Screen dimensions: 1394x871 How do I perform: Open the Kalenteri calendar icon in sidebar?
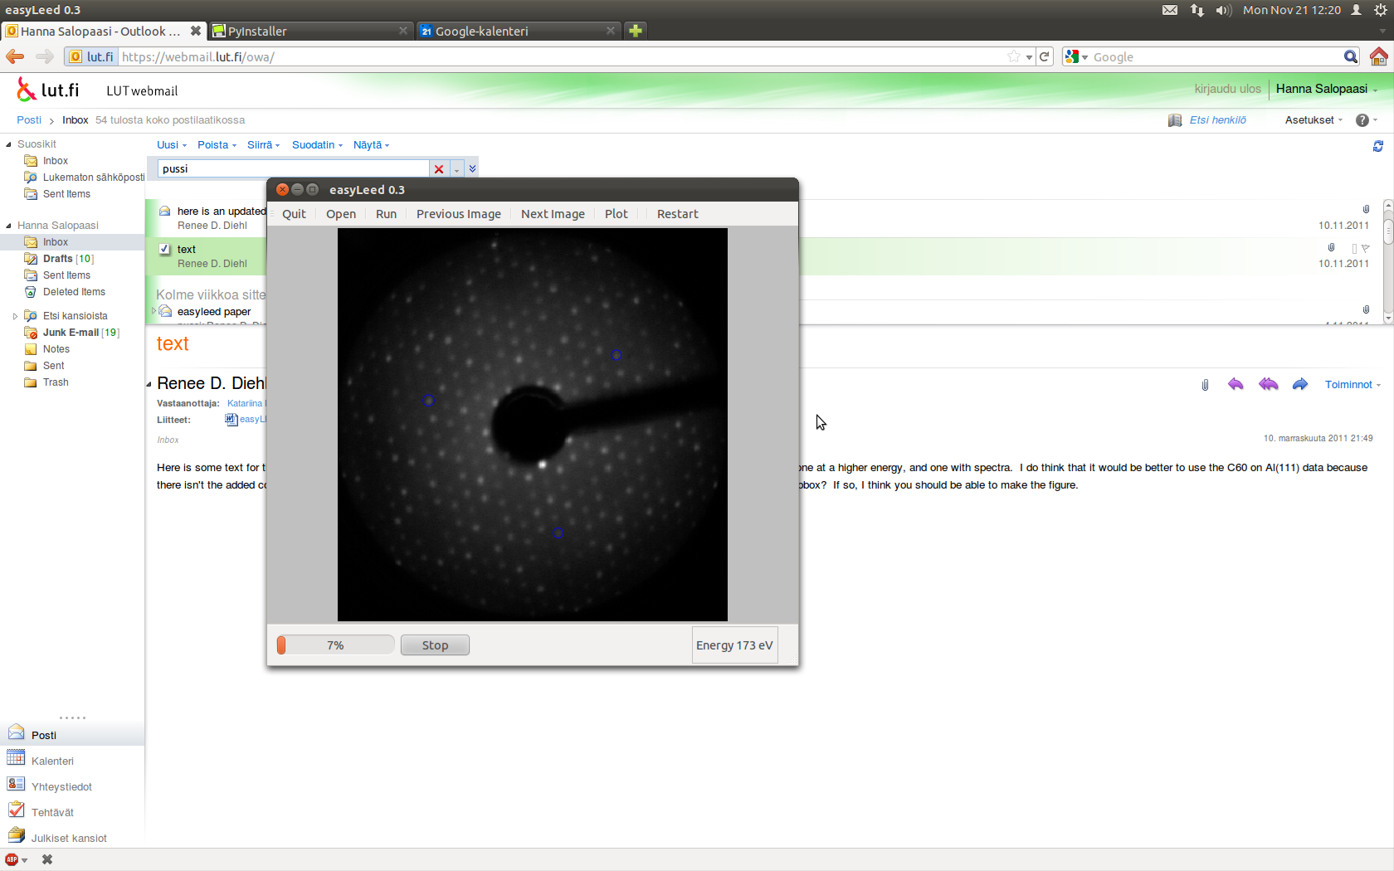16,759
